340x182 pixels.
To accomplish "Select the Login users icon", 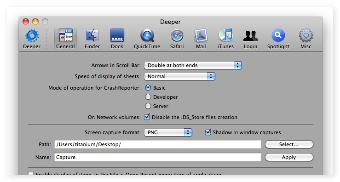I will coord(250,36).
